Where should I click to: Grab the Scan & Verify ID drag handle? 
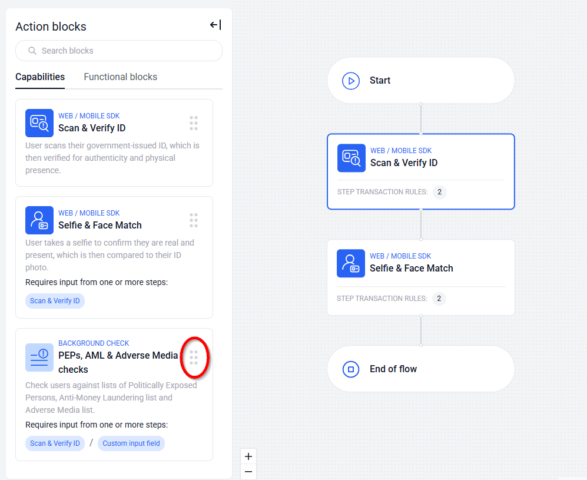point(194,123)
